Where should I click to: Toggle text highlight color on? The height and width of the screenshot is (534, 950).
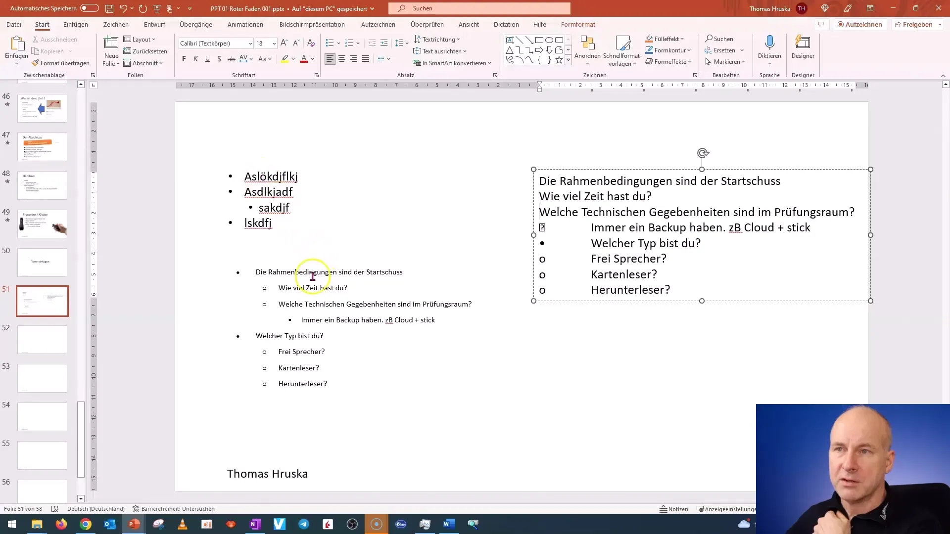[x=284, y=59]
